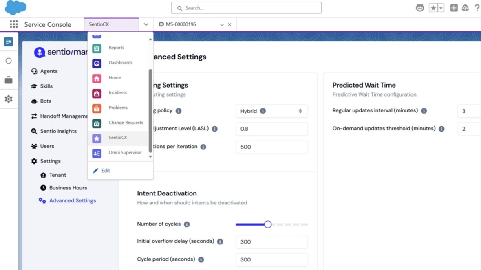This screenshot has width=481, height=270.
Task: Choose SentioCX in the navigation dropdown
Action: pyautogui.click(x=118, y=138)
